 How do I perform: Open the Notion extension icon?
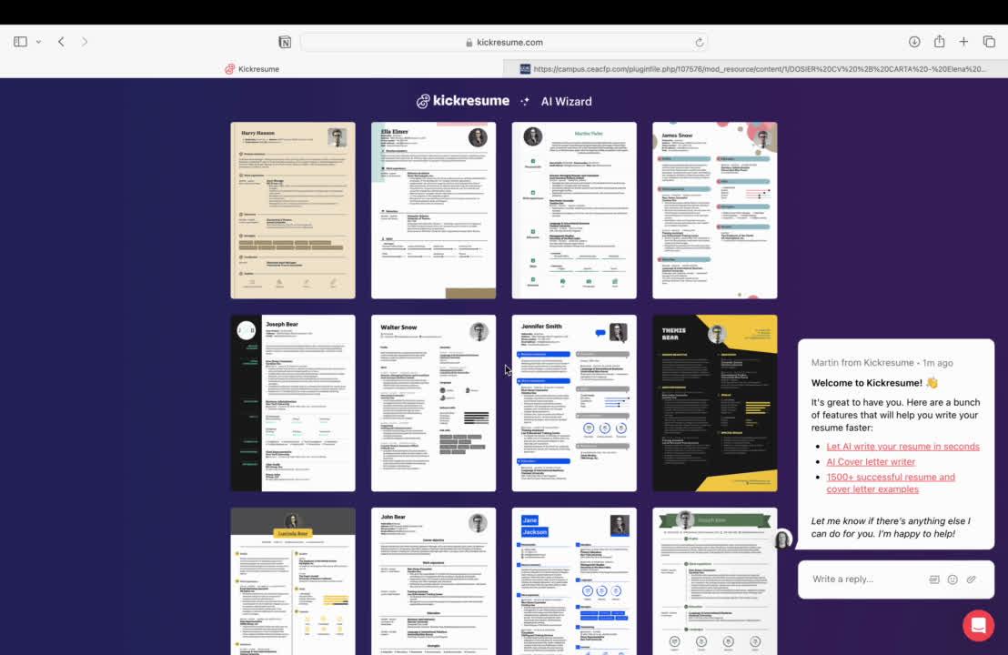(284, 43)
